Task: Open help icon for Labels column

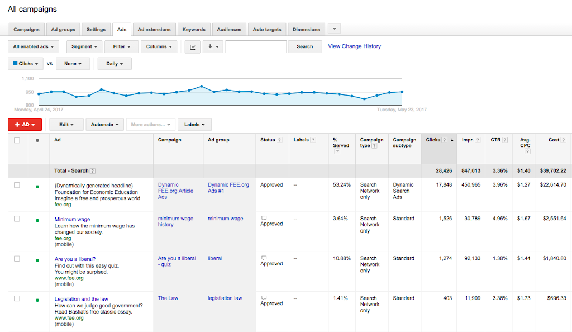Action: tap(313, 140)
